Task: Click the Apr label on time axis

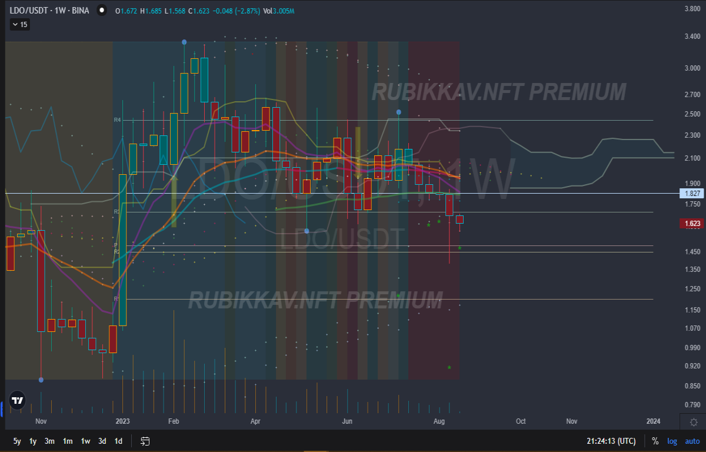Action: point(255,421)
